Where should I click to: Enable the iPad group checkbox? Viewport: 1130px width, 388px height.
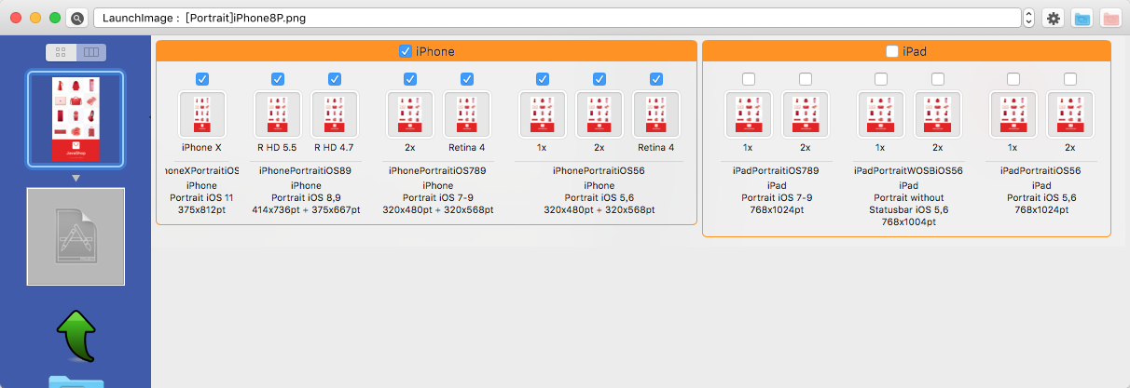click(892, 51)
